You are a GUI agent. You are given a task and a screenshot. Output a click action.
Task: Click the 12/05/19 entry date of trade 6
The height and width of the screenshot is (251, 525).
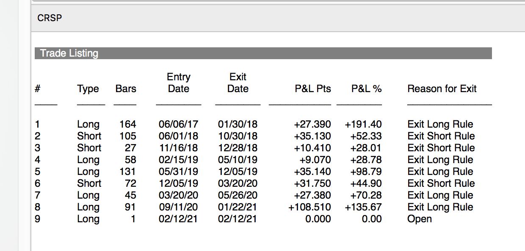pyautogui.click(x=178, y=183)
